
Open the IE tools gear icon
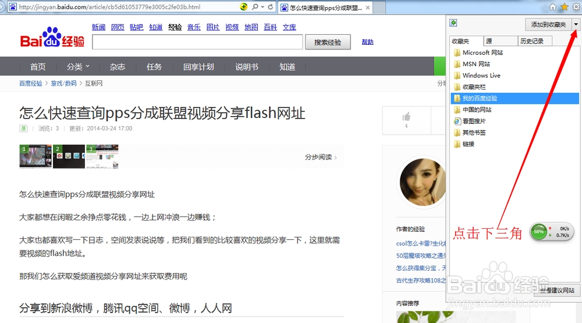pyautogui.click(x=576, y=6)
